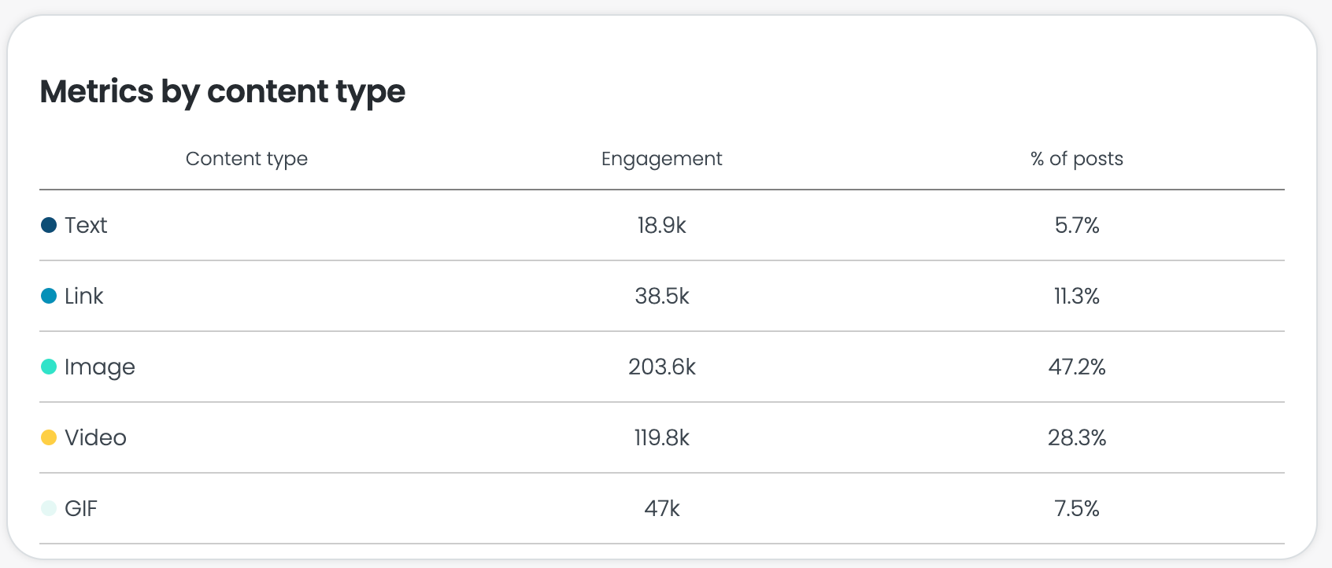Image resolution: width=1332 pixels, height=568 pixels.
Task: Click the 47.2% posts value
Action: tap(1077, 367)
